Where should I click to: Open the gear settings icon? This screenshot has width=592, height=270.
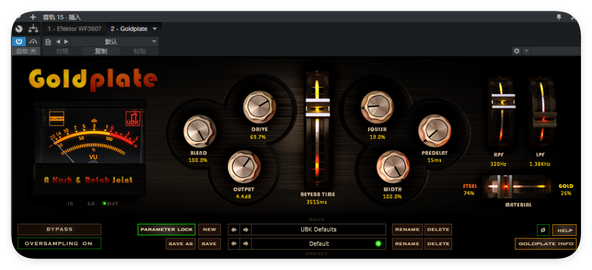click(x=516, y=51)
